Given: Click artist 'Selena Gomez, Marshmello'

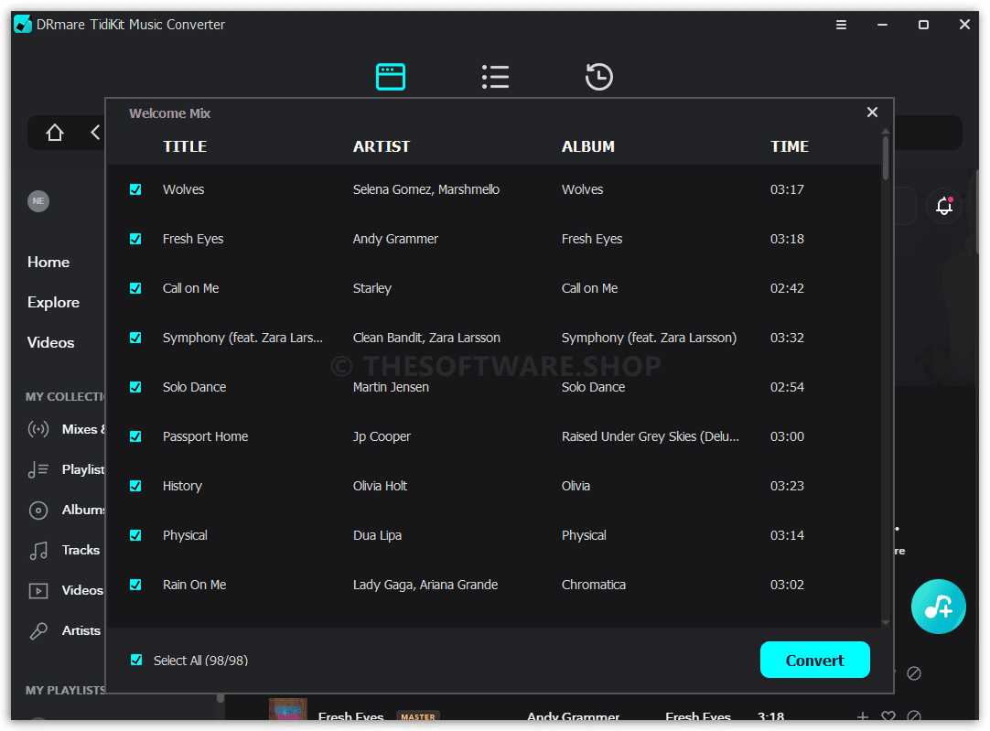Looking at the screenshot, I should coord(426,189).
